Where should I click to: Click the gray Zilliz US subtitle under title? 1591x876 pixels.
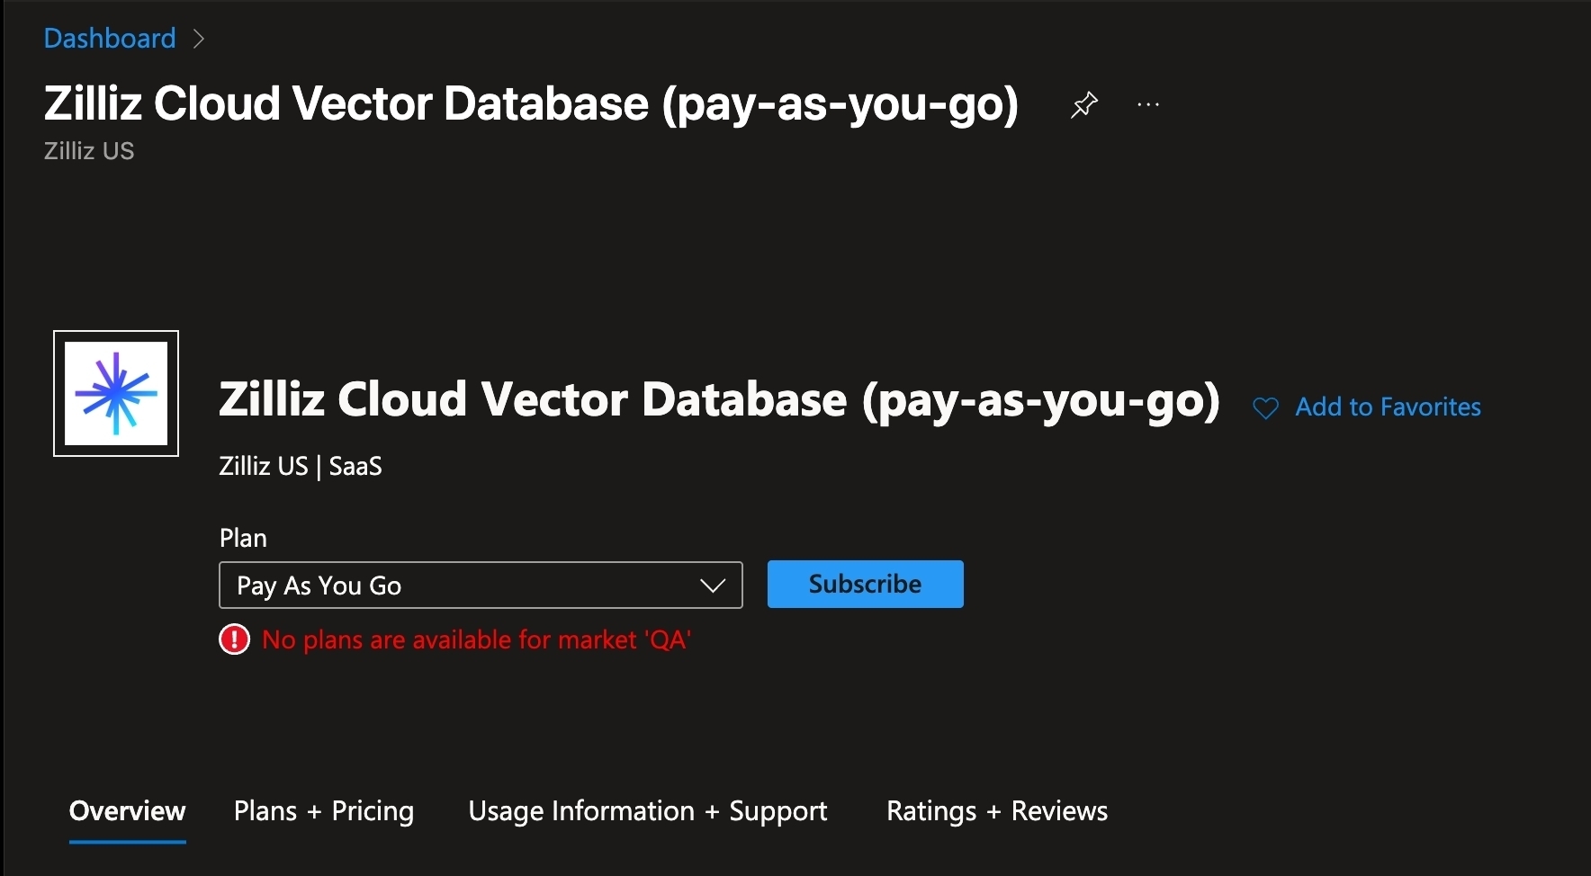tap(89, 151)
